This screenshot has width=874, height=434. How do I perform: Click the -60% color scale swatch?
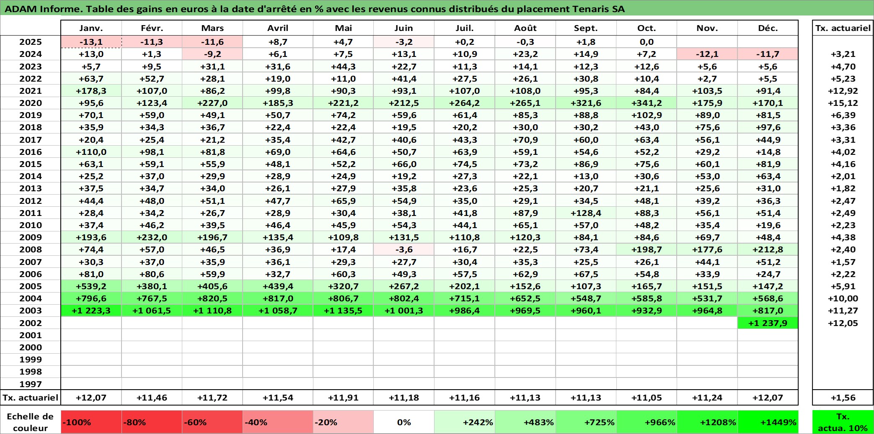(x=212, y=422)
